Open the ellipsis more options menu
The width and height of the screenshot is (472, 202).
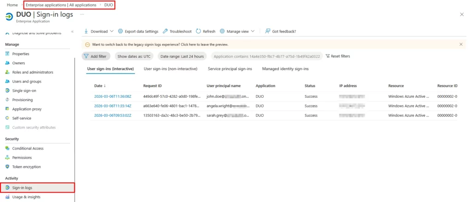point(82,14)
